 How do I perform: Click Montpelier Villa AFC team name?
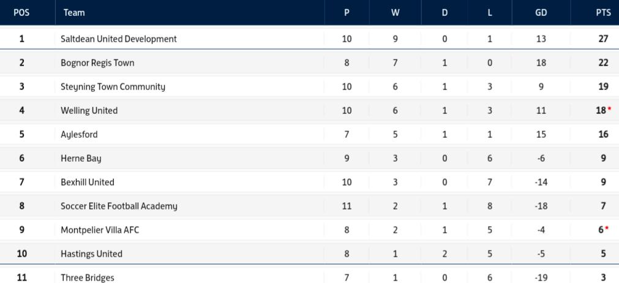pos(99,230)
